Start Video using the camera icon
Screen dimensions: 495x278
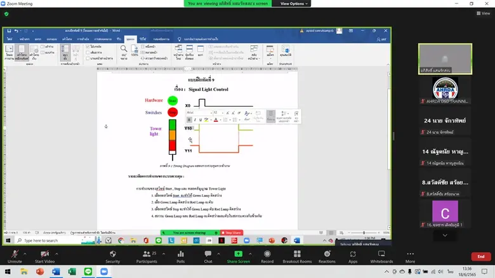click(x=44, y=253)
